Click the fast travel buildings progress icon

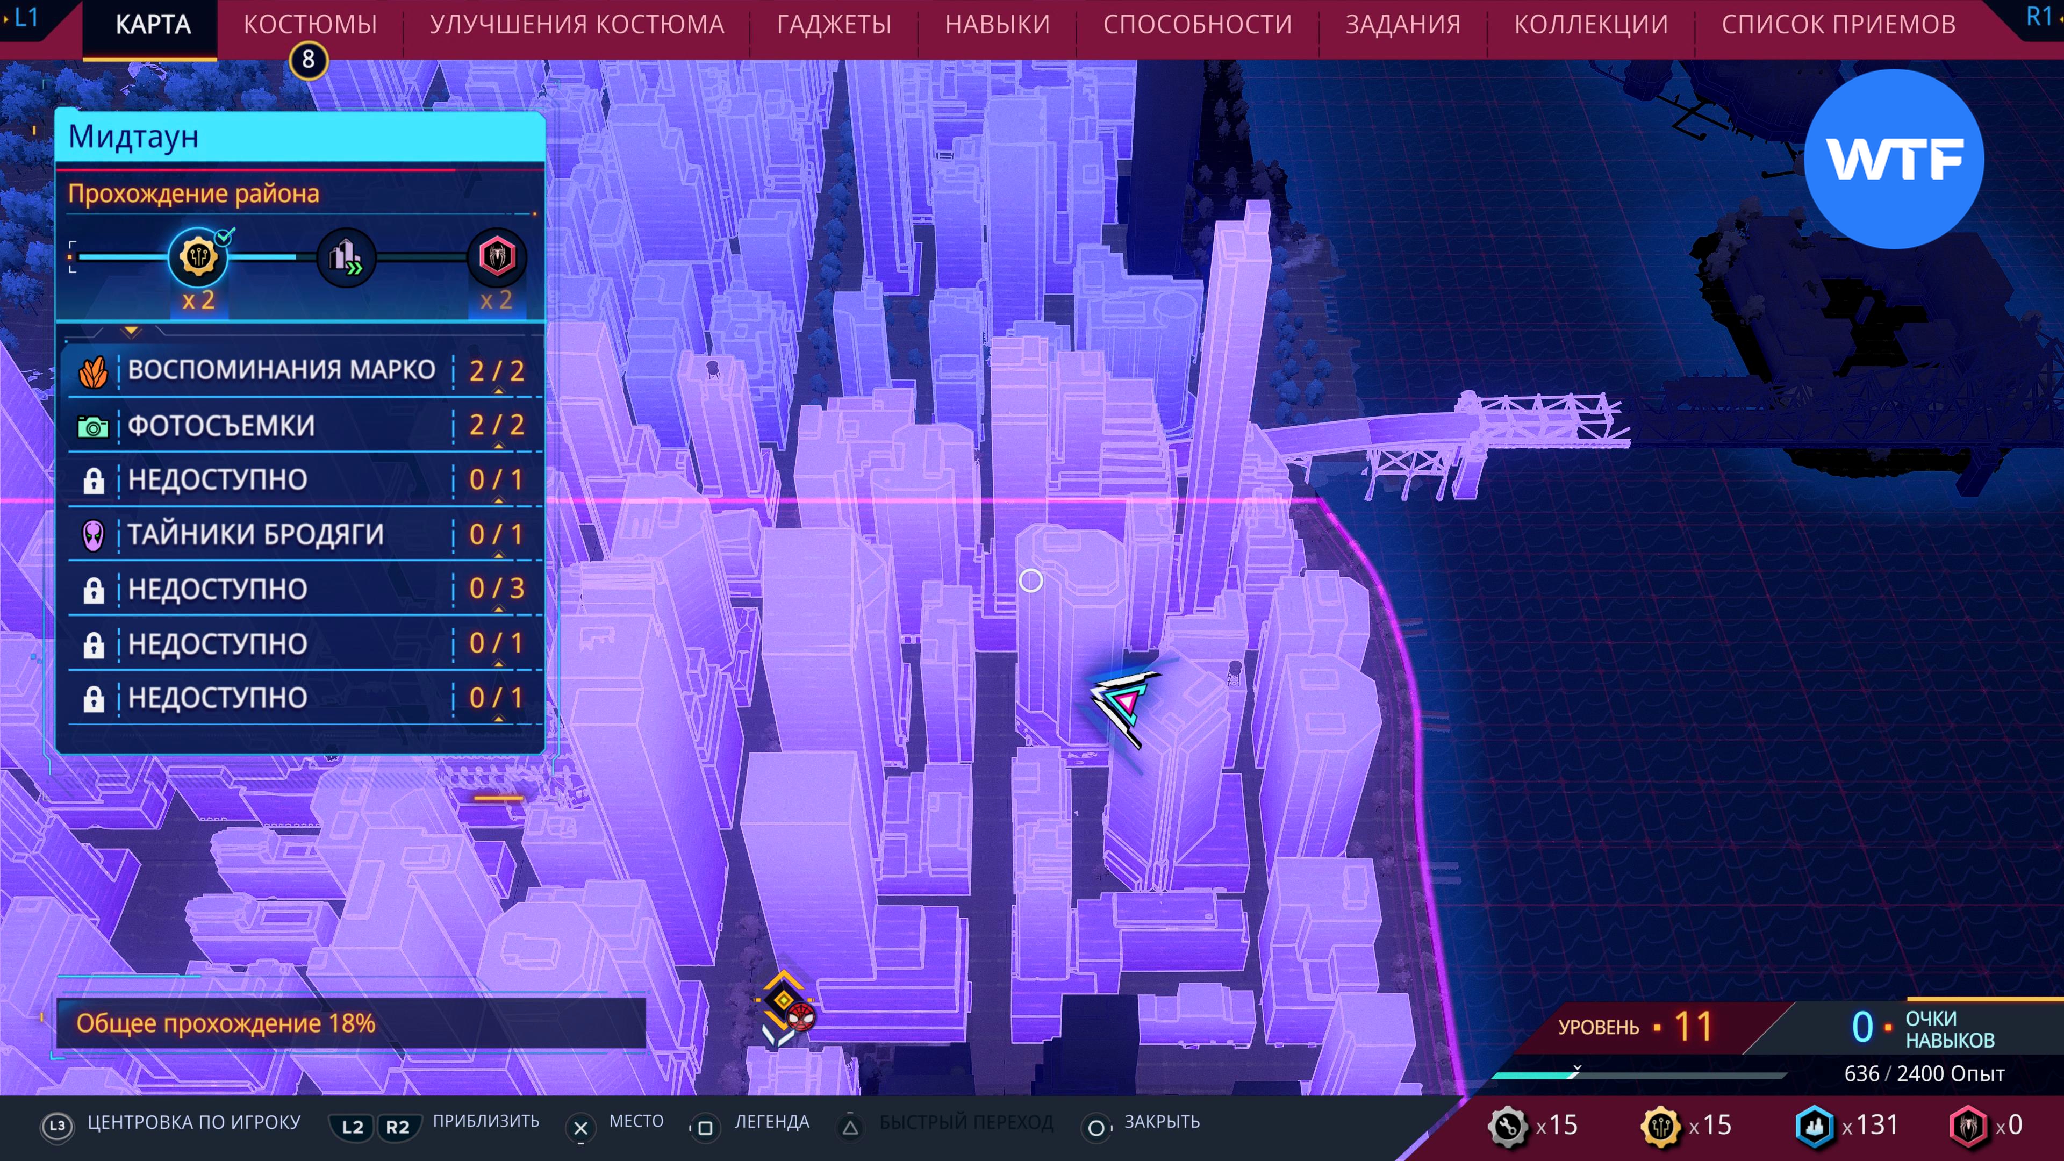[x=346, y=257]
